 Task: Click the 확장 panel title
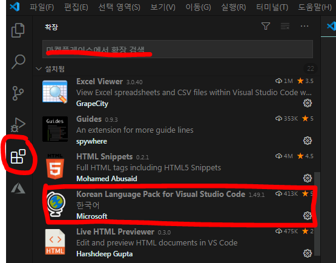coord(51,27)
